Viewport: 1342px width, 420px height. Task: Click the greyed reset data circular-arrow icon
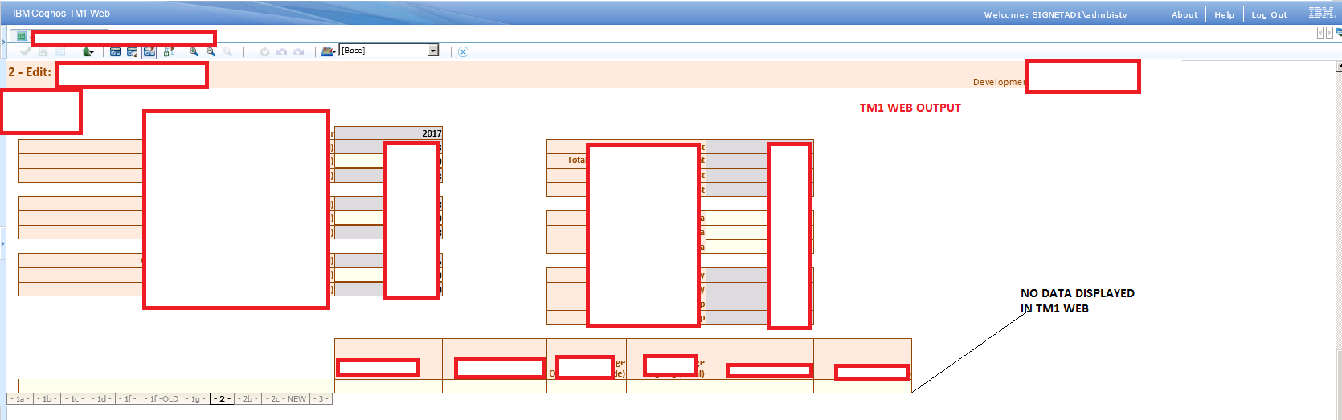pyautogui.click(x=264, y=51)
